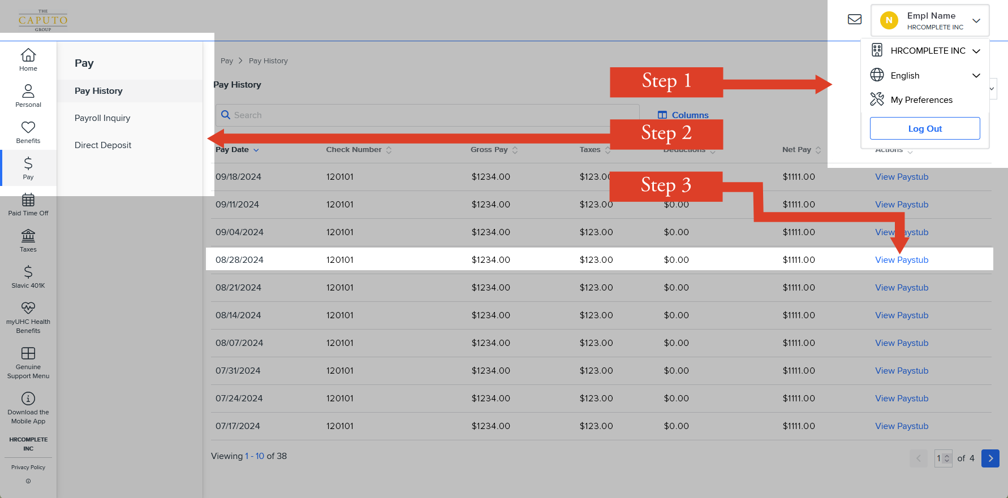Click the Viewing 1 - 10 of 38 text
1008x498 pixels.
tap(249, 456)
